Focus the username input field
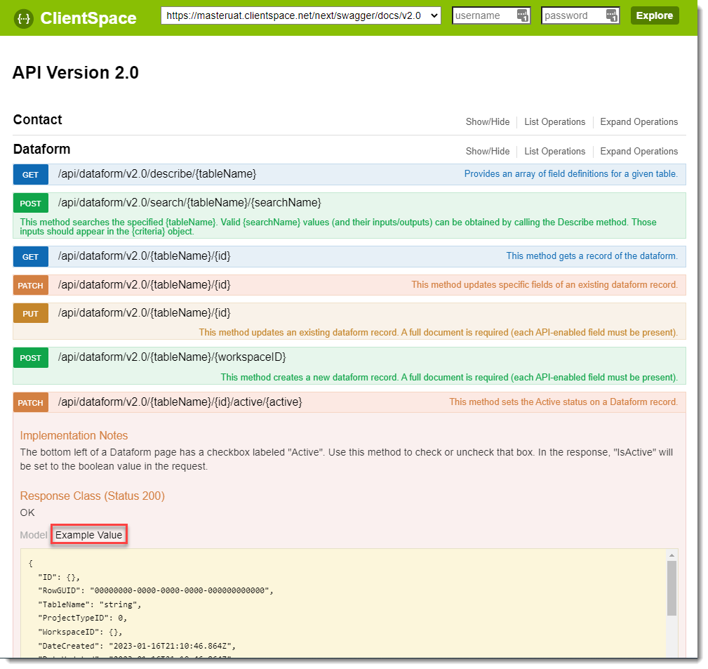 coord(490,15)
